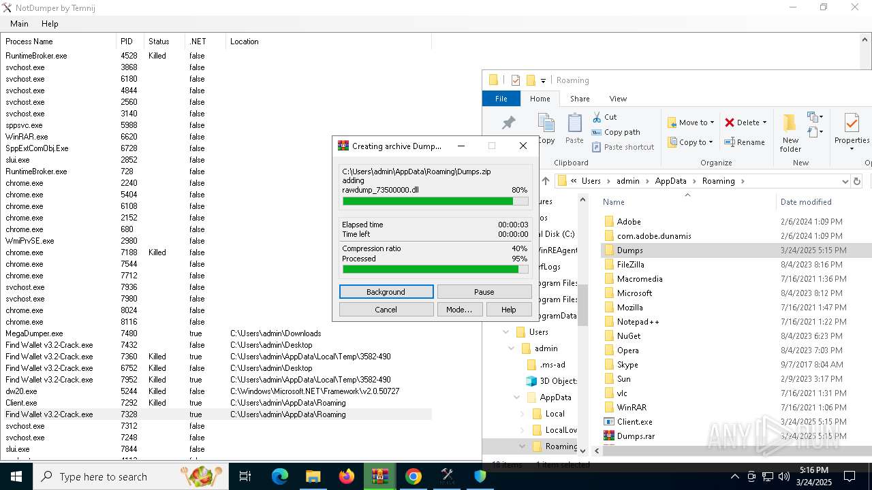872x490 pixels.
Task: Click the Mode... button
Action: (459, 310)
